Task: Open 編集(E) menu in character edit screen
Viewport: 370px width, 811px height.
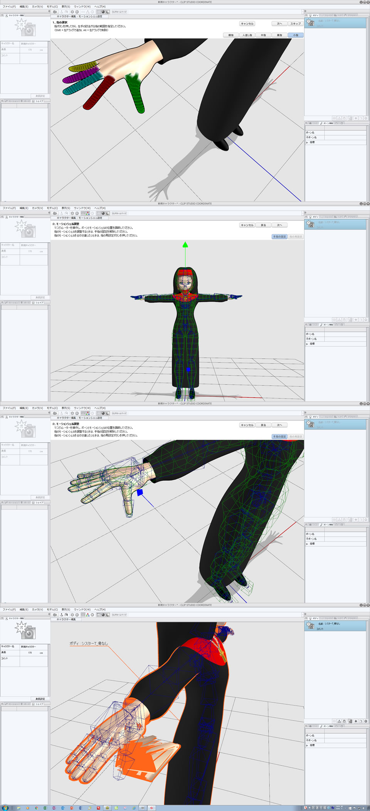Action: click(x=24, y=610)
